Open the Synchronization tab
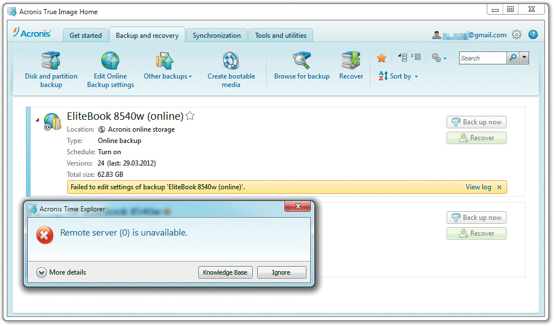Image resolution: width=554 pixels, height=326 pixels. pyautogui.click(x=217, y=36)
